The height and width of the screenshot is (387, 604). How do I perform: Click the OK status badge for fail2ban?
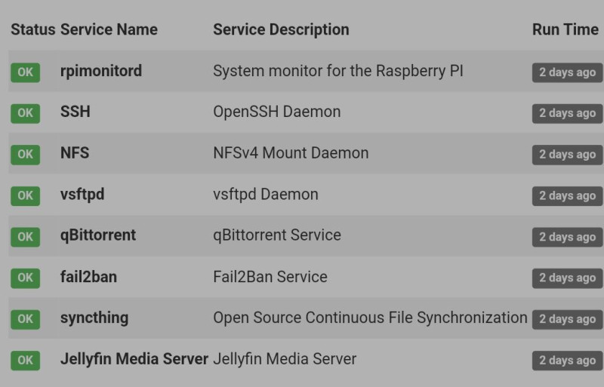click(x=25, y=278)
